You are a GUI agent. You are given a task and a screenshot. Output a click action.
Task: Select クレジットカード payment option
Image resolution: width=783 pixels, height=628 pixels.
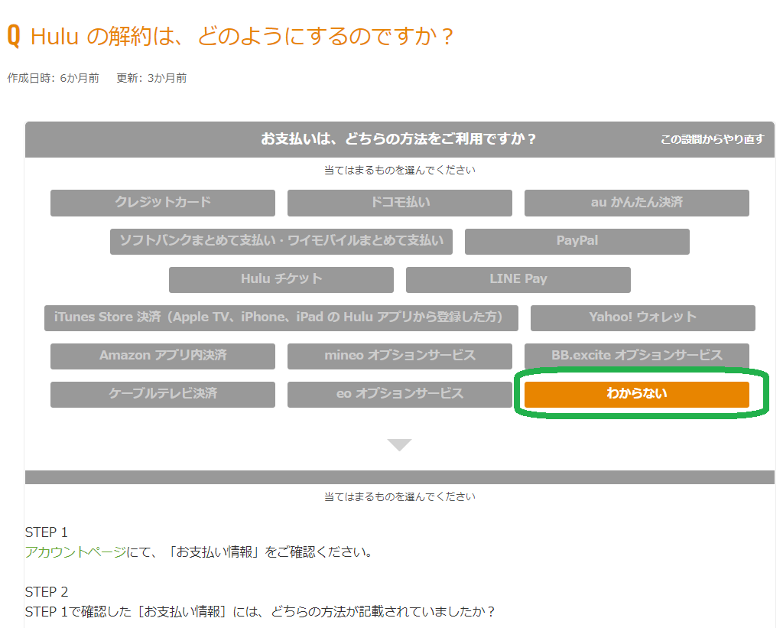[x=163, y=203]
